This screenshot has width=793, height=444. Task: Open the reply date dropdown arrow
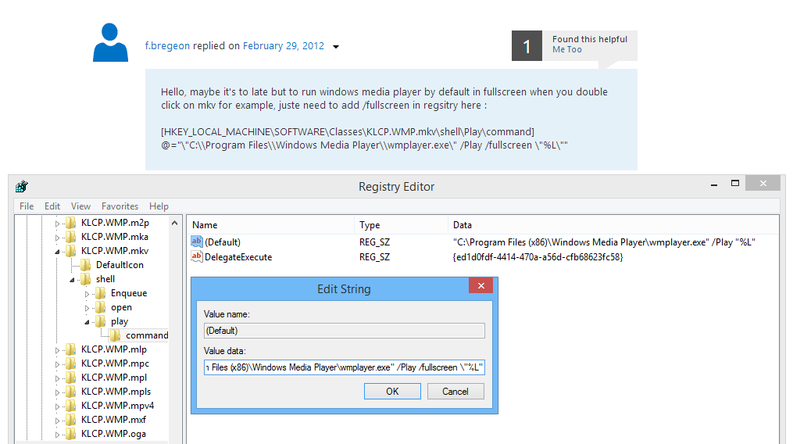[x=336, y=47]
